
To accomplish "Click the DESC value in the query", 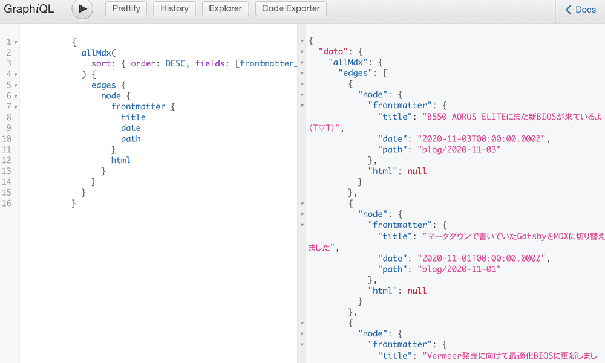I will coord(175,63).
